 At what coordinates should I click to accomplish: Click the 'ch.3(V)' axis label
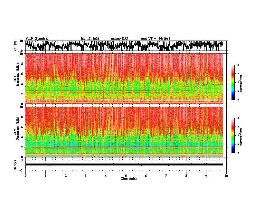point(15,165)
